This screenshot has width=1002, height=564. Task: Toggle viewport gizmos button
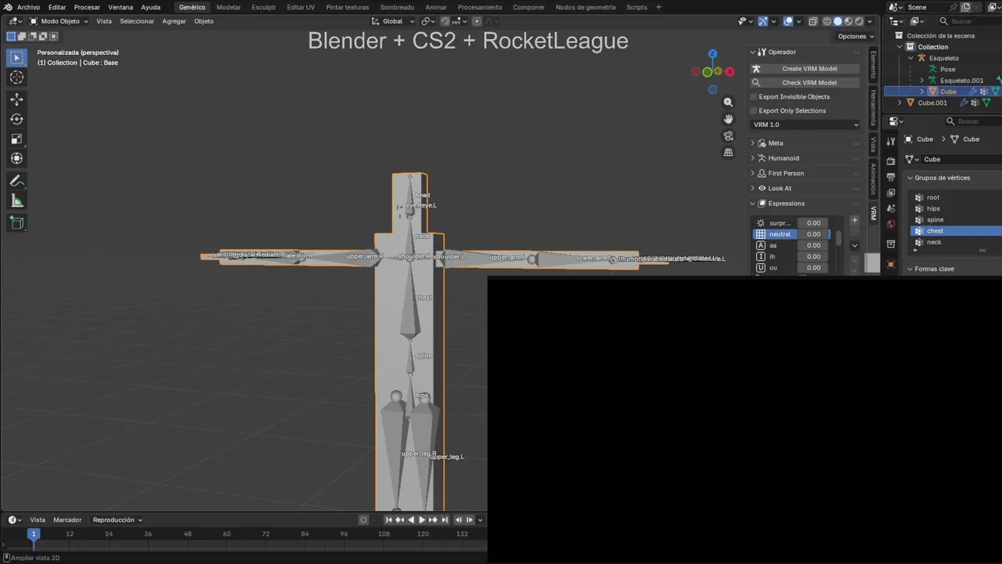pos(762,21)
